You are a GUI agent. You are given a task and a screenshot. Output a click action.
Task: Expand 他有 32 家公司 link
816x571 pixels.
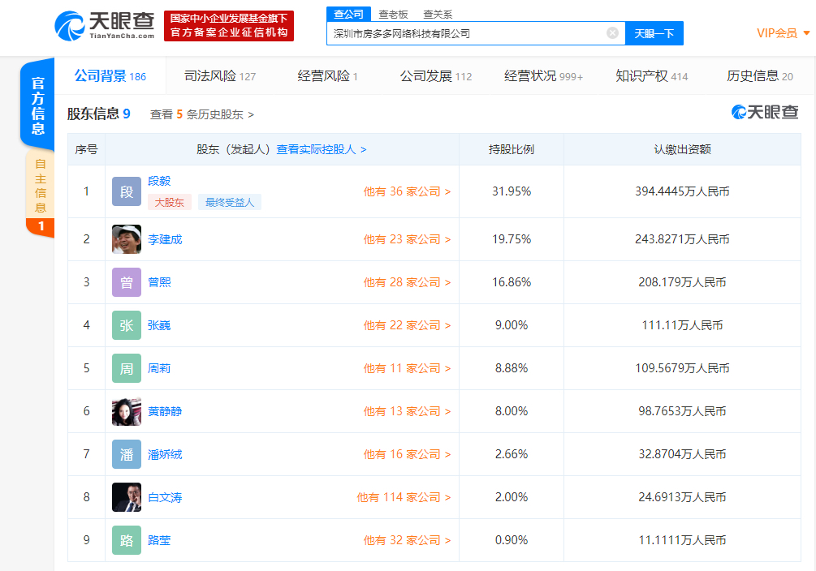tap(407, 540)
